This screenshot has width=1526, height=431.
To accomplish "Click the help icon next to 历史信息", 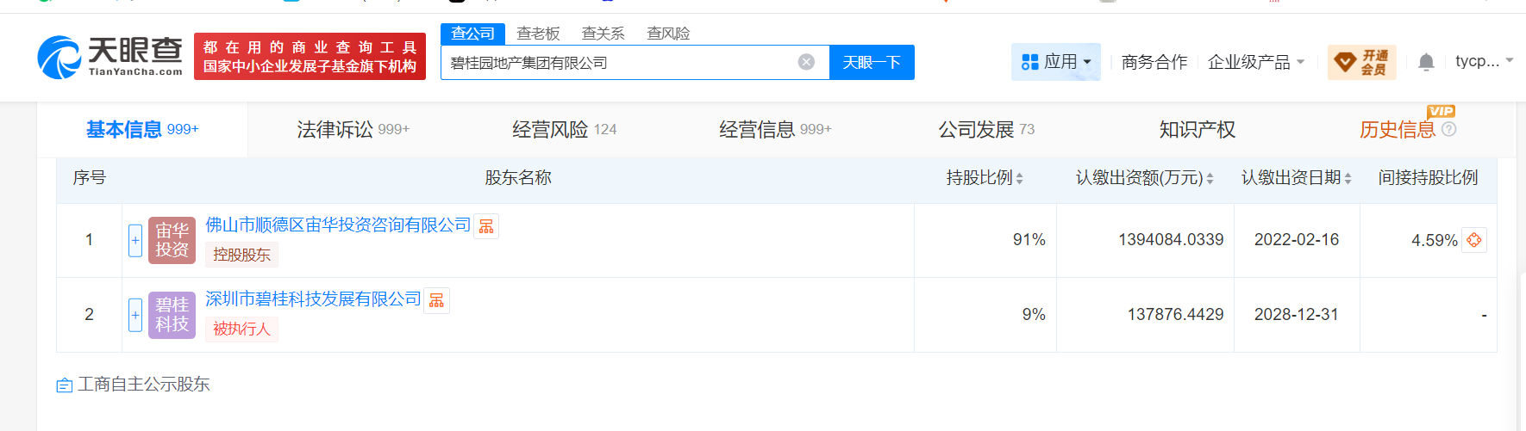I will [1449, 129].
